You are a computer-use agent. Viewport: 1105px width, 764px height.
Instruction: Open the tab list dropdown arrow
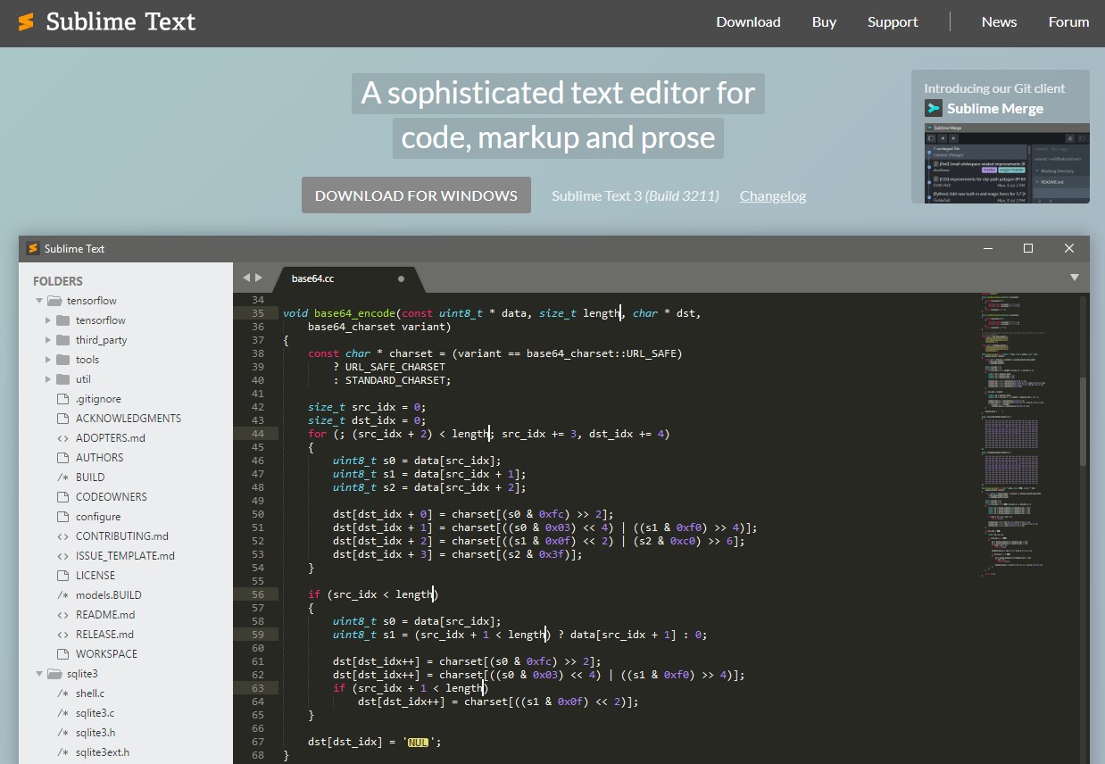(x=1075, y=278)
